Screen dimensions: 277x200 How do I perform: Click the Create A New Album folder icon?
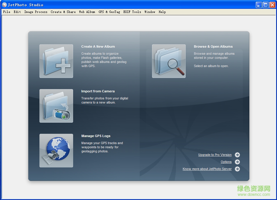pos(56,61)
